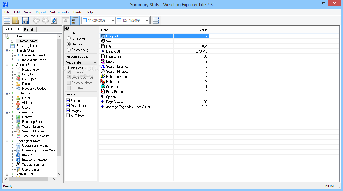Click the date range options icon
This screenshot has width=343, height=191.
click(156, 20)
